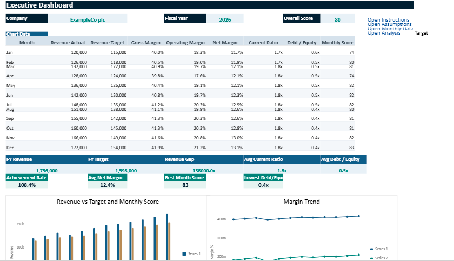The height and width of the screenshot is (261, 454).
Task: Select the Achievement Rate value 108.4%
Action: 26,185
